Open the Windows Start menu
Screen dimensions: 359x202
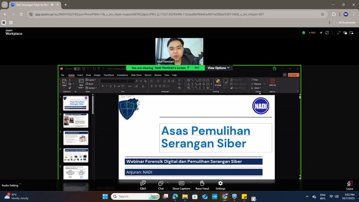click(105, 196)
